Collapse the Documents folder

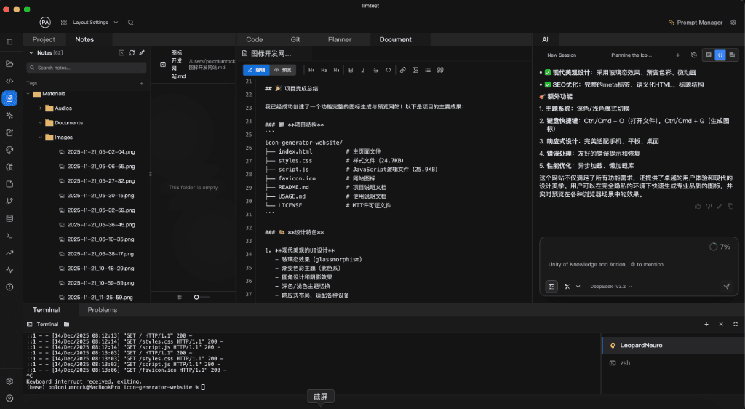coord(41,122)
